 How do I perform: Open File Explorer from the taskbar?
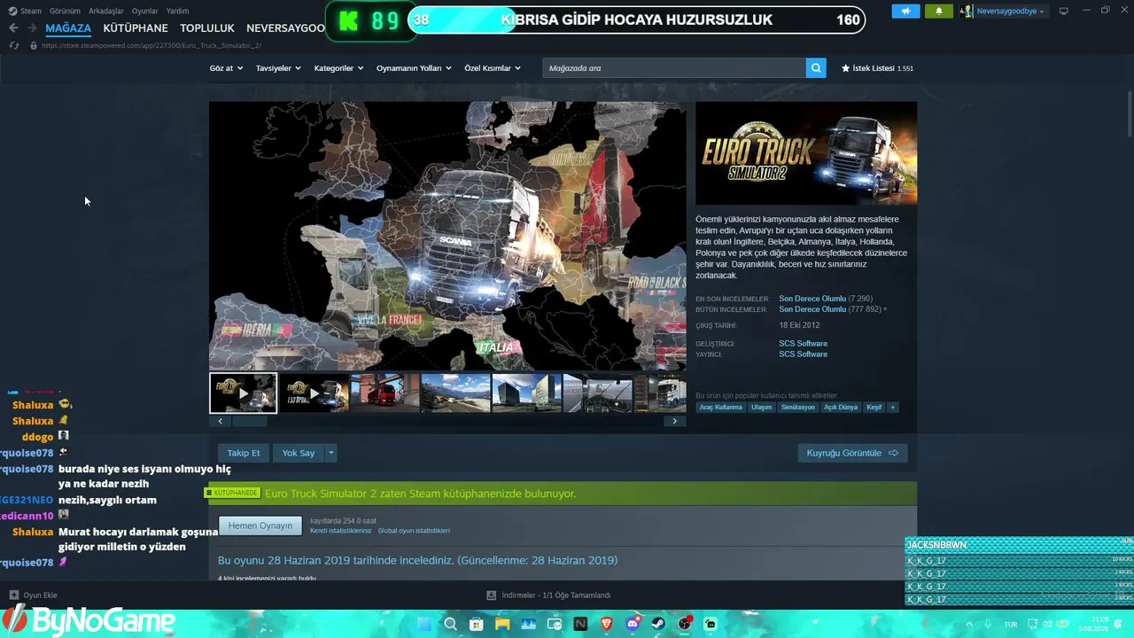pyautogui.click(x=502, y=624)
